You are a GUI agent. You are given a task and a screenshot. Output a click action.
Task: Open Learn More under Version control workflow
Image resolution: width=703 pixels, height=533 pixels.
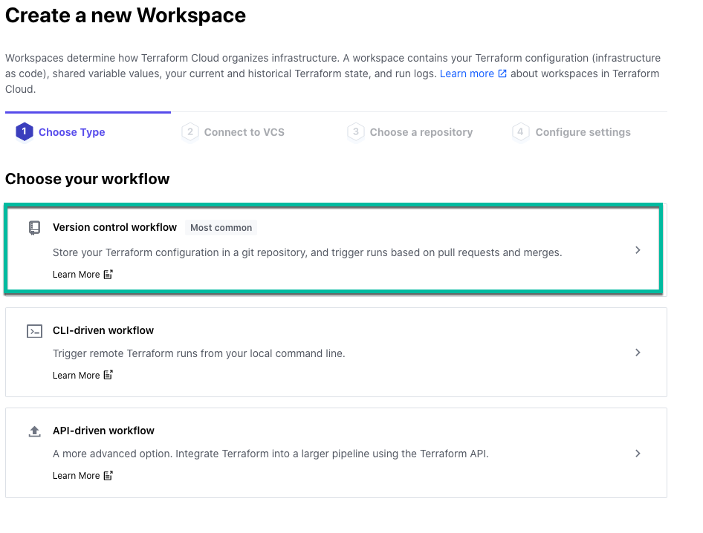[77, 275]
